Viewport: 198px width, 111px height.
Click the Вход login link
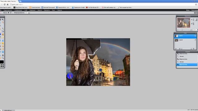(188, 10)
